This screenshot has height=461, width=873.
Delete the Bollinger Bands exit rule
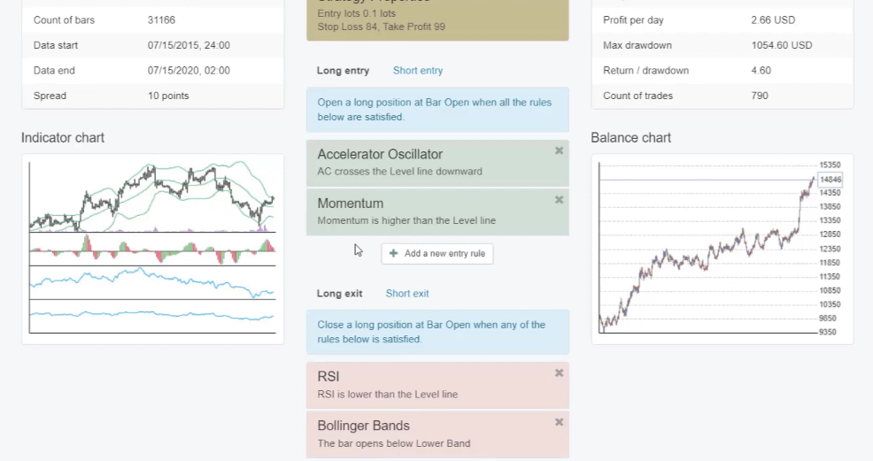[559, 422]
